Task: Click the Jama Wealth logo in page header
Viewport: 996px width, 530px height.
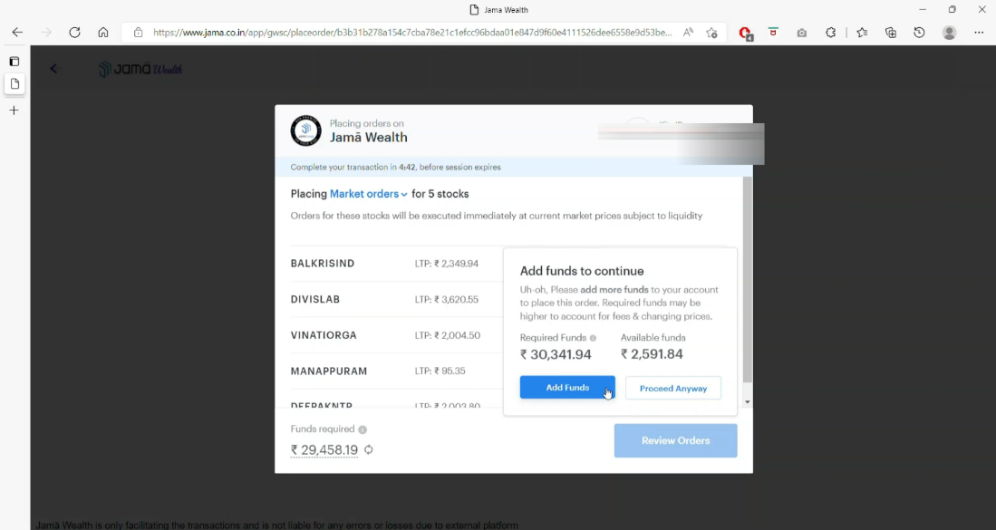Action: coord(140,69)
